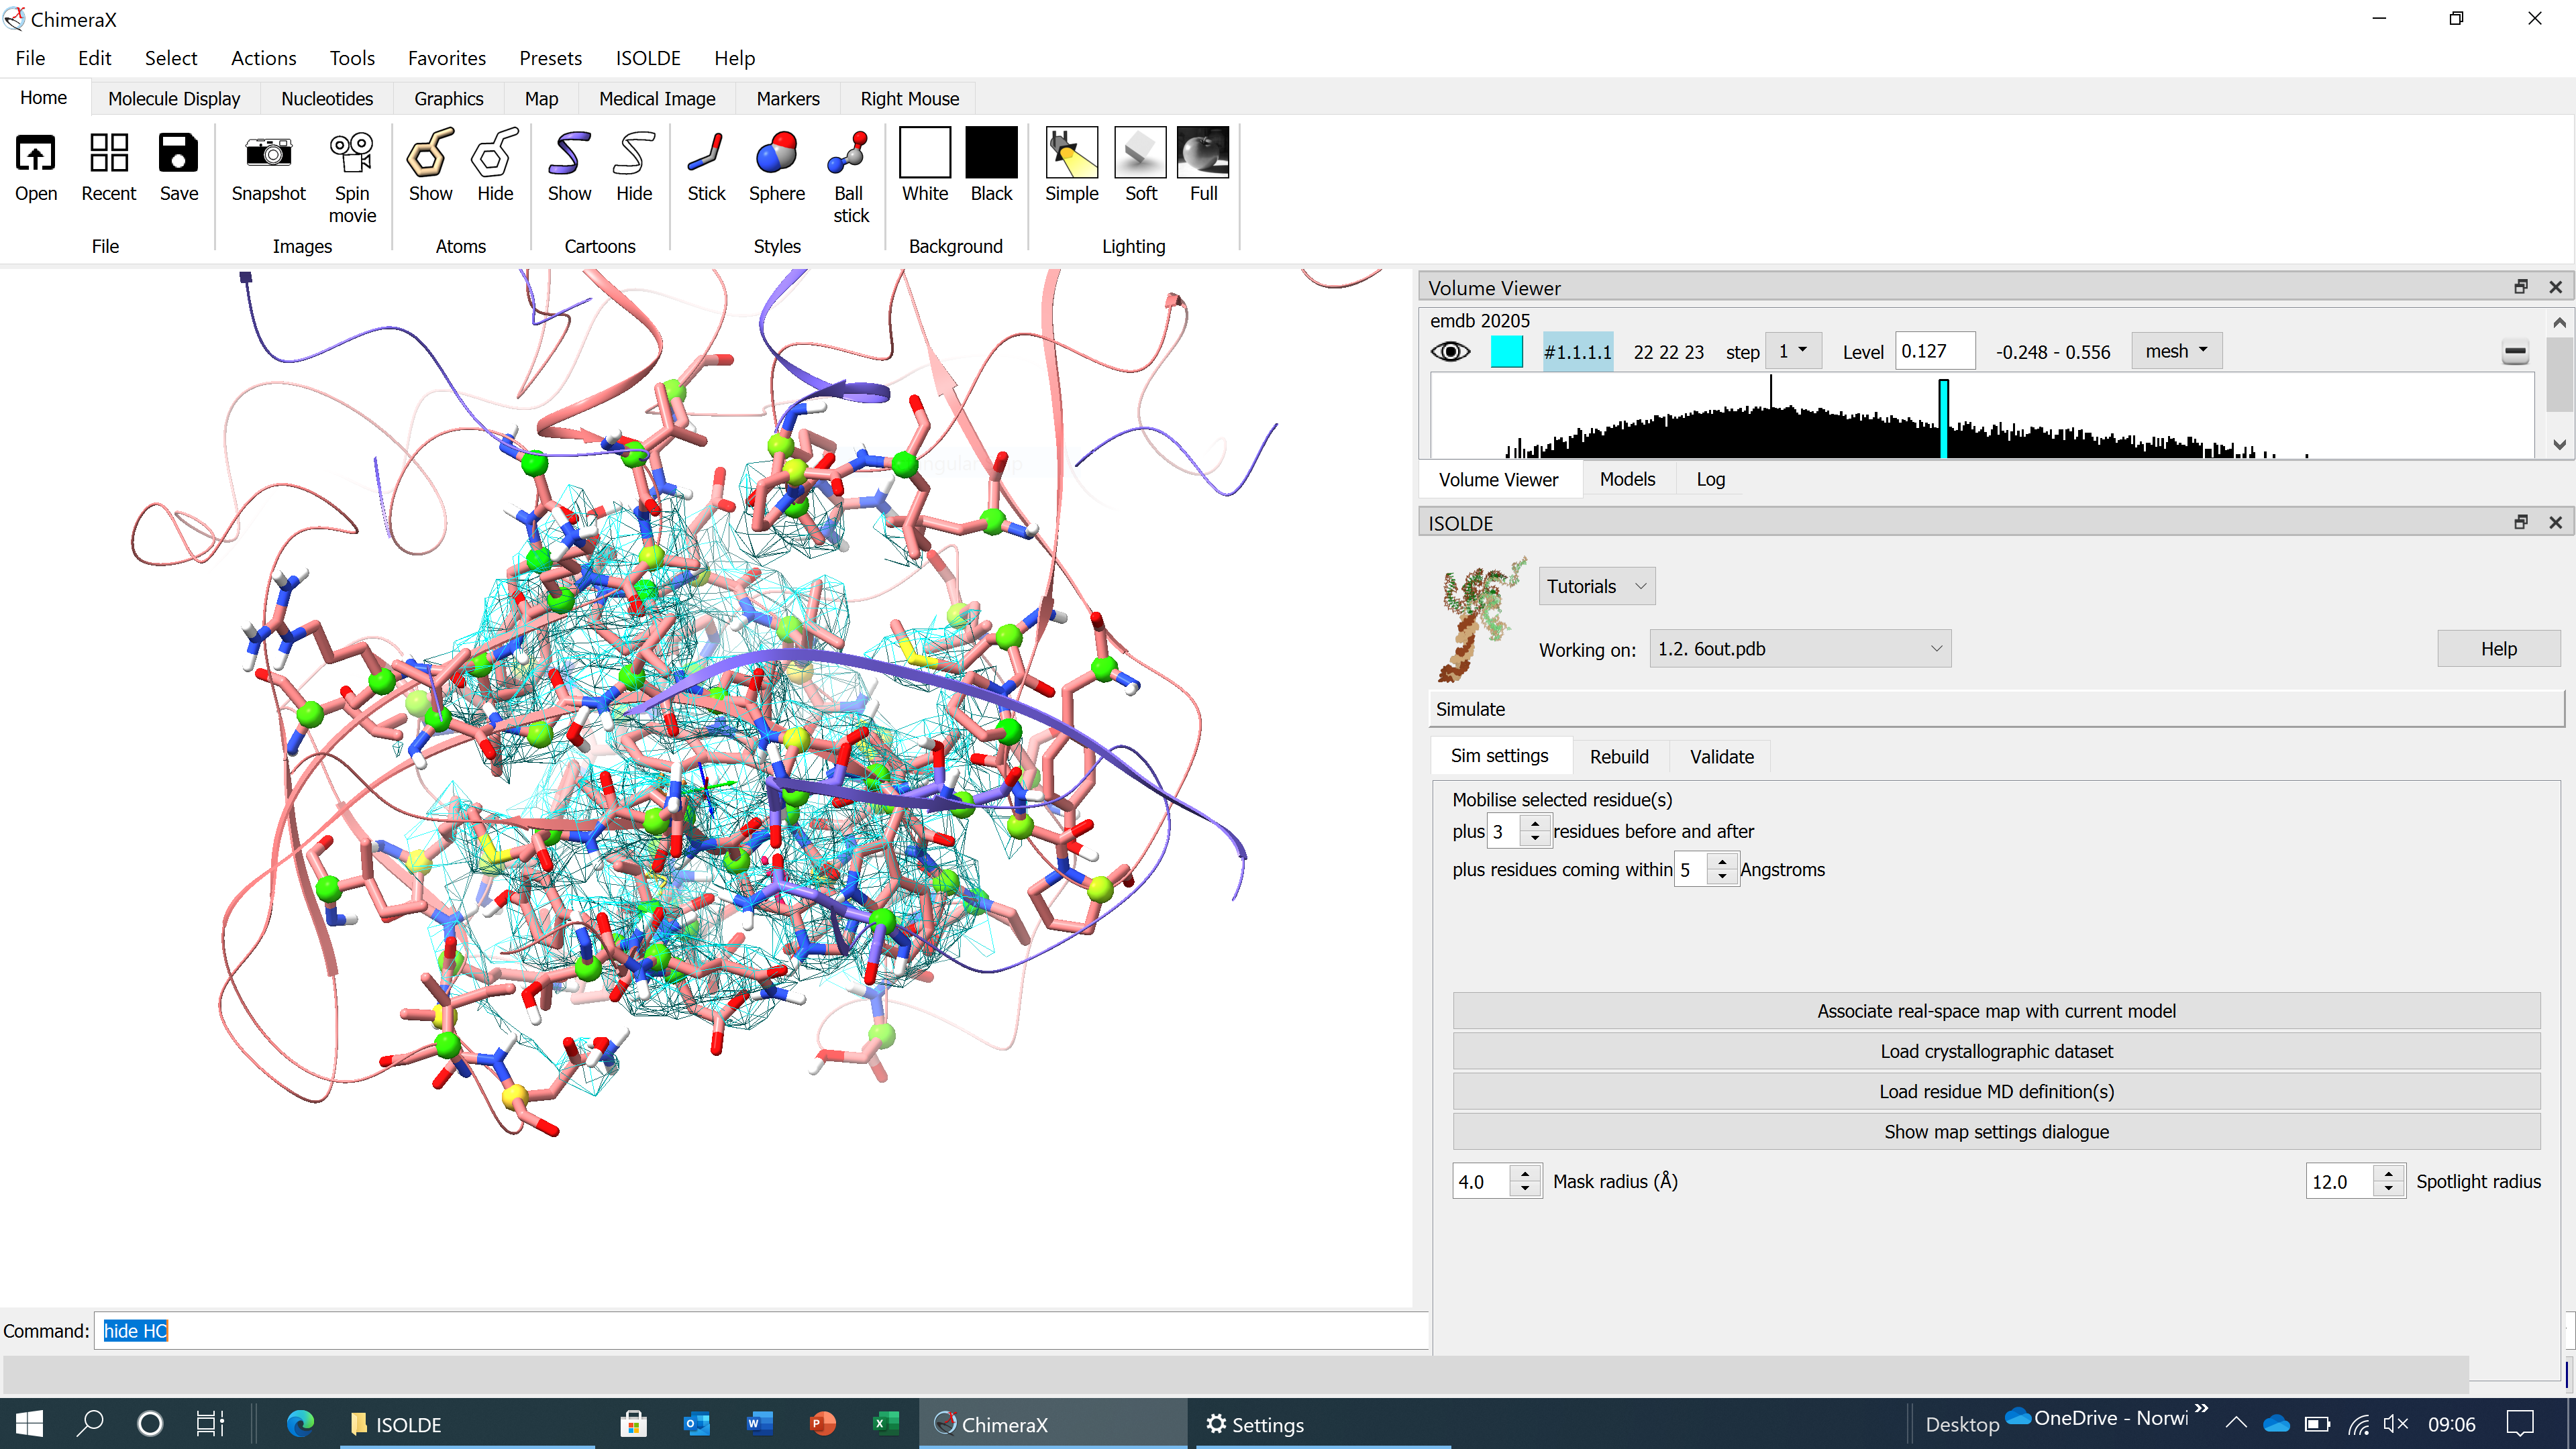The height and width of the screenshot is (1449, 2576).
Task: Increase the Spotlight radius stepper
Action: 2389,1173
